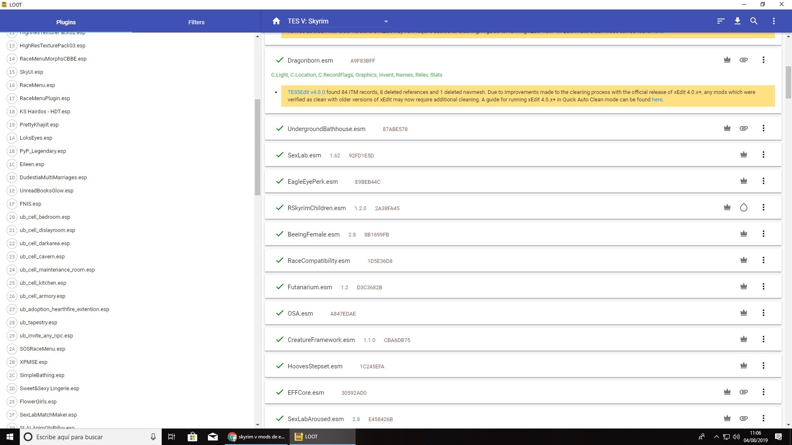Viewport: 792px width, 445px height.
Task: Switch to the Chrome window in taskbar
Action: [257, 437]
